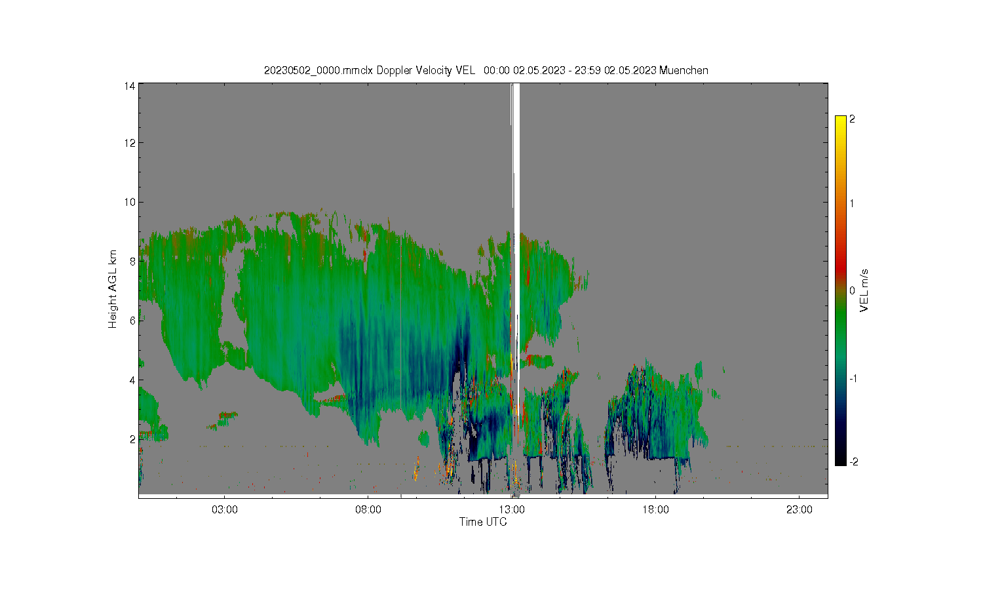This screenshot has height=590, width=983.
Task: Click the colorbar 'VEL m/s' title
Action: pyautogui.click(x=864, y=290)
